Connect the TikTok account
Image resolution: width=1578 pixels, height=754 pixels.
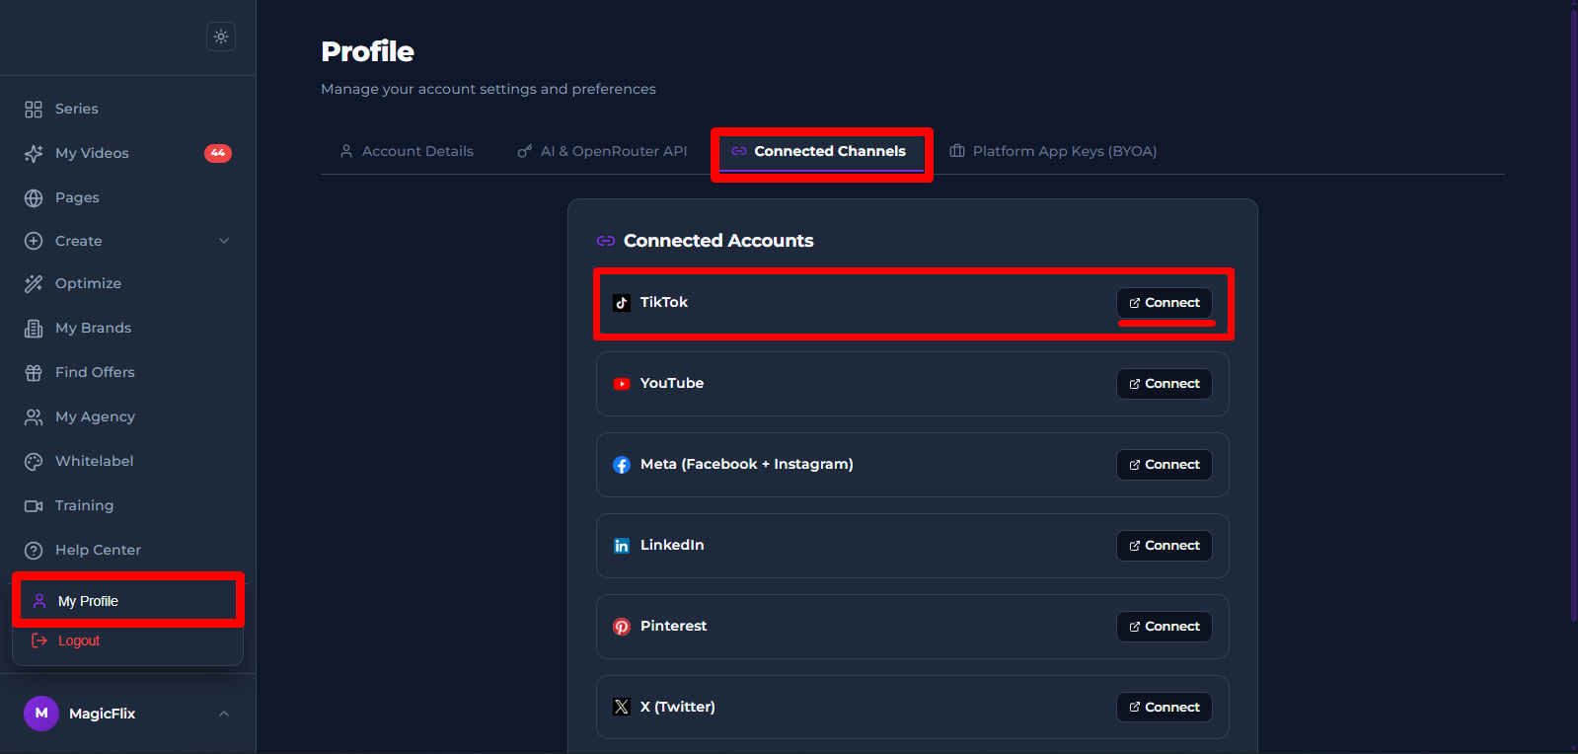pyautogui.click(x=1165, y=303)
